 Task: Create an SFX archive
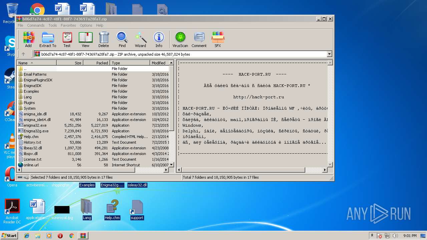218,40
